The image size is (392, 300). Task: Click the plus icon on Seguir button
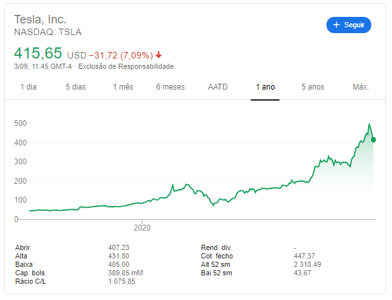tap(336, 25)
